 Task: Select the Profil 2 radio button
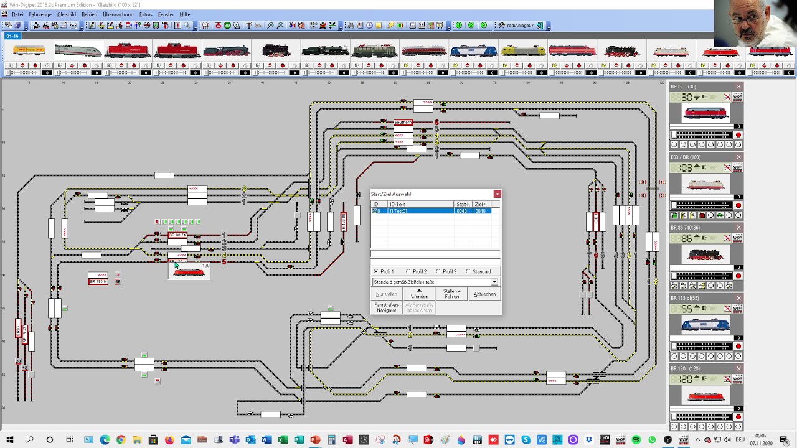(x=408, y=271)
